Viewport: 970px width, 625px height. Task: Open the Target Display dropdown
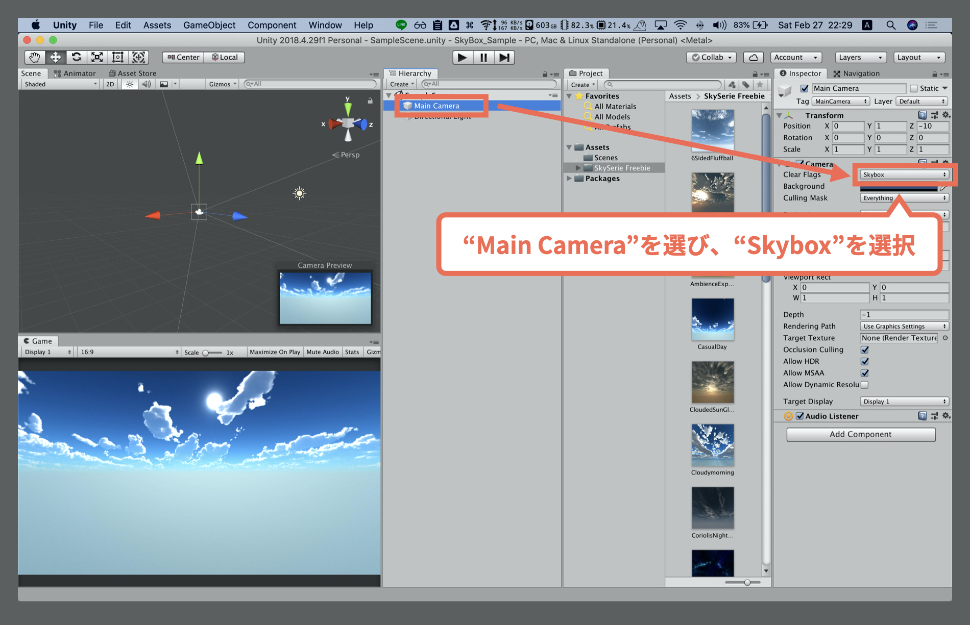click(904, 402)
